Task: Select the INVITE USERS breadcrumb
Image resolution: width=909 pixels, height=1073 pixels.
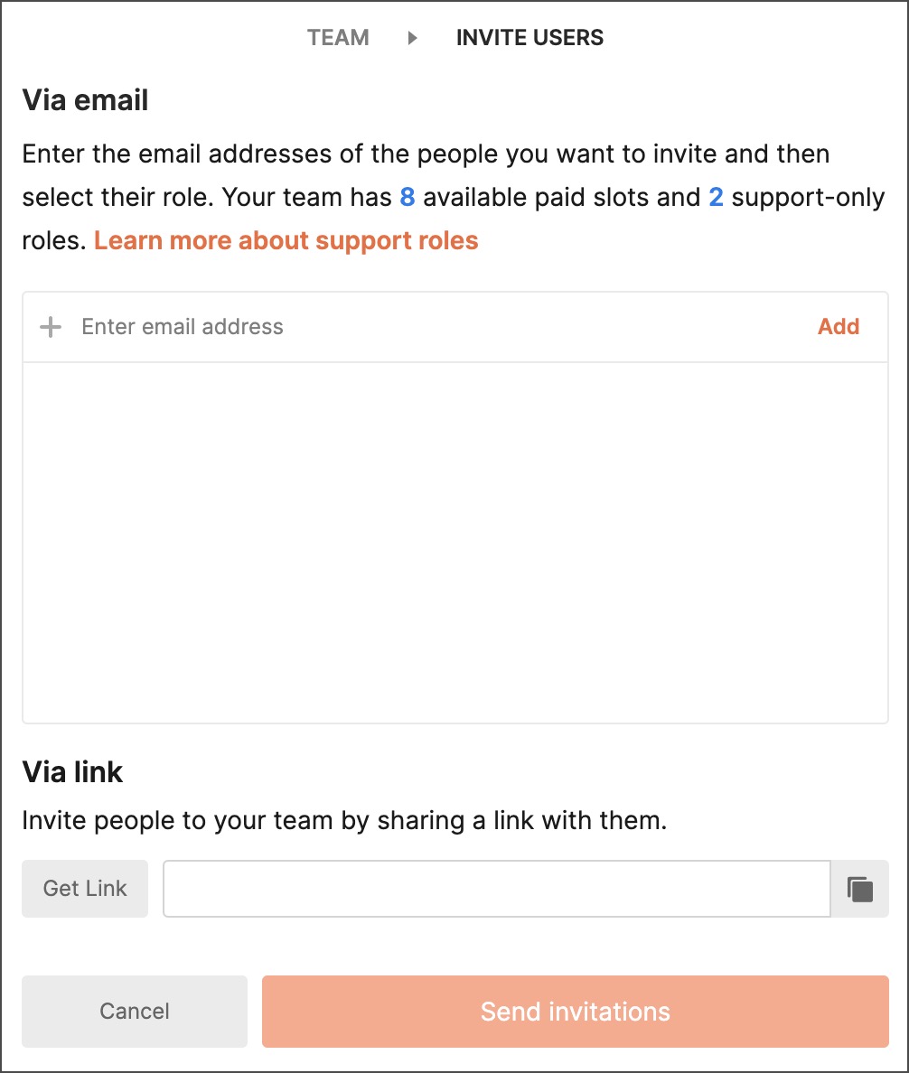Action: click(529, 38)
